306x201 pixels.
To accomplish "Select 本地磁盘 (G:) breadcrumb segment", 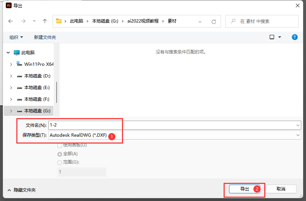I will click(105, 21).
